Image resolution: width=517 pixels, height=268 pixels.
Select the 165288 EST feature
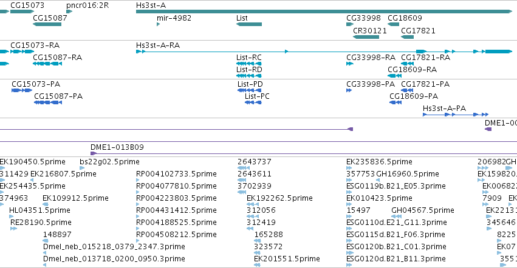258,241
